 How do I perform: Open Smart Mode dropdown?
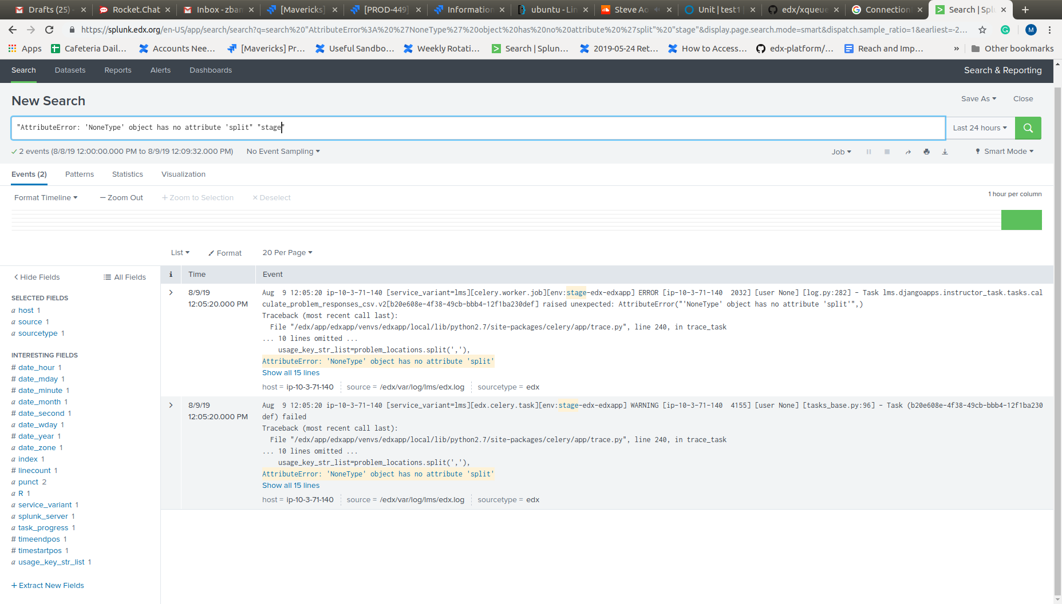1004,152
